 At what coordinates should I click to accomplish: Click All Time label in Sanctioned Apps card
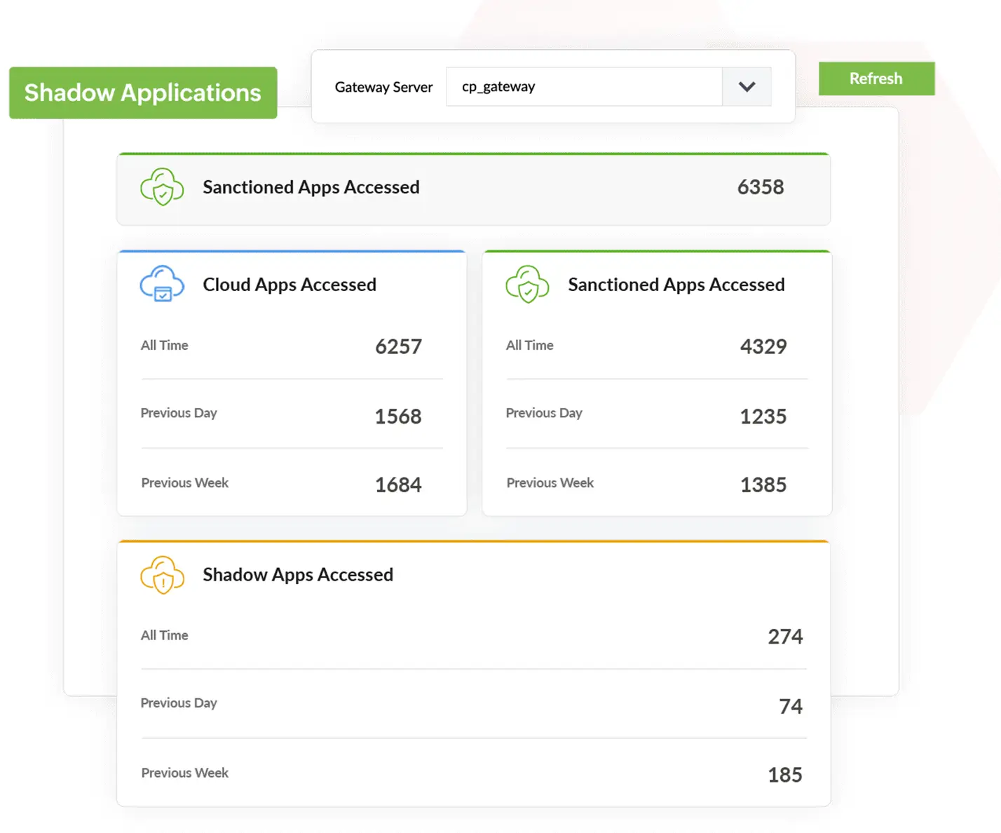click(530, 345)
